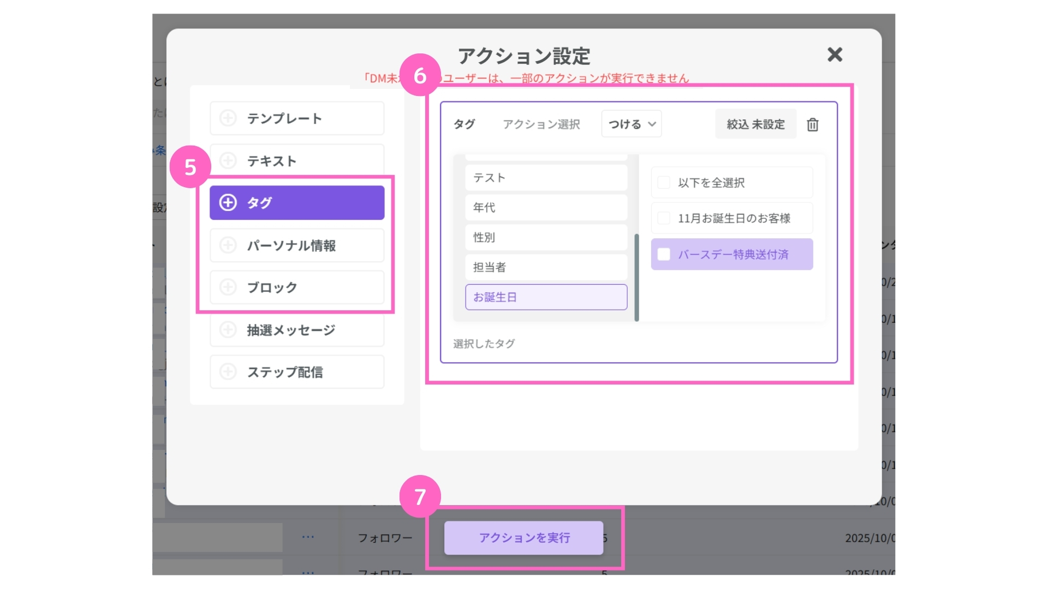The height and width of the screenshot is (589, 1048).
Task: Check the 以下を全選択 checkbox
Action: (x=664, y=183)
